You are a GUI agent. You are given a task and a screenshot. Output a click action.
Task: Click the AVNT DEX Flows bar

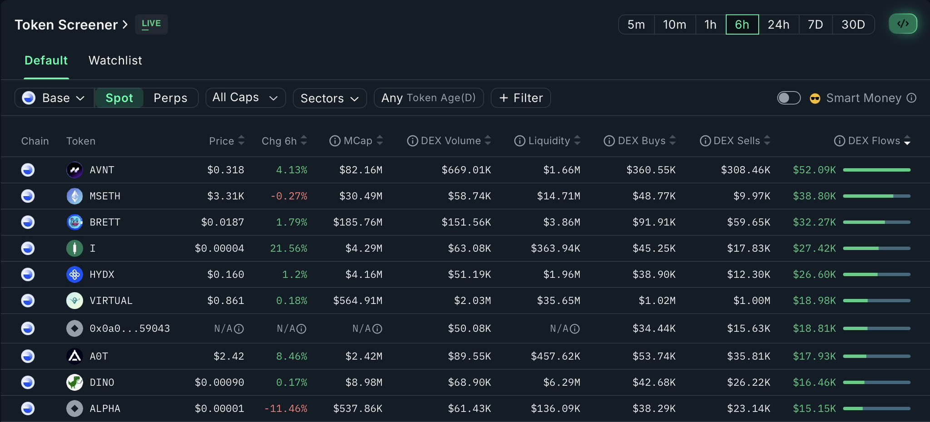(x=876, y=170)
